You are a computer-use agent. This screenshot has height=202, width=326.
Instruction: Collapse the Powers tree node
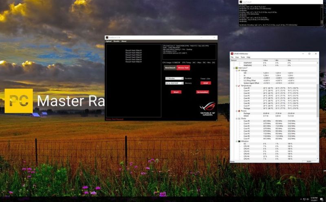[236, 111]
